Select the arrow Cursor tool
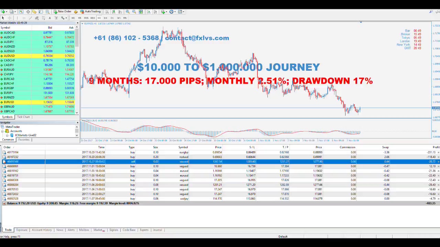Image resolution: width=440 pixels, height=247 pixels. pos(3,18)
